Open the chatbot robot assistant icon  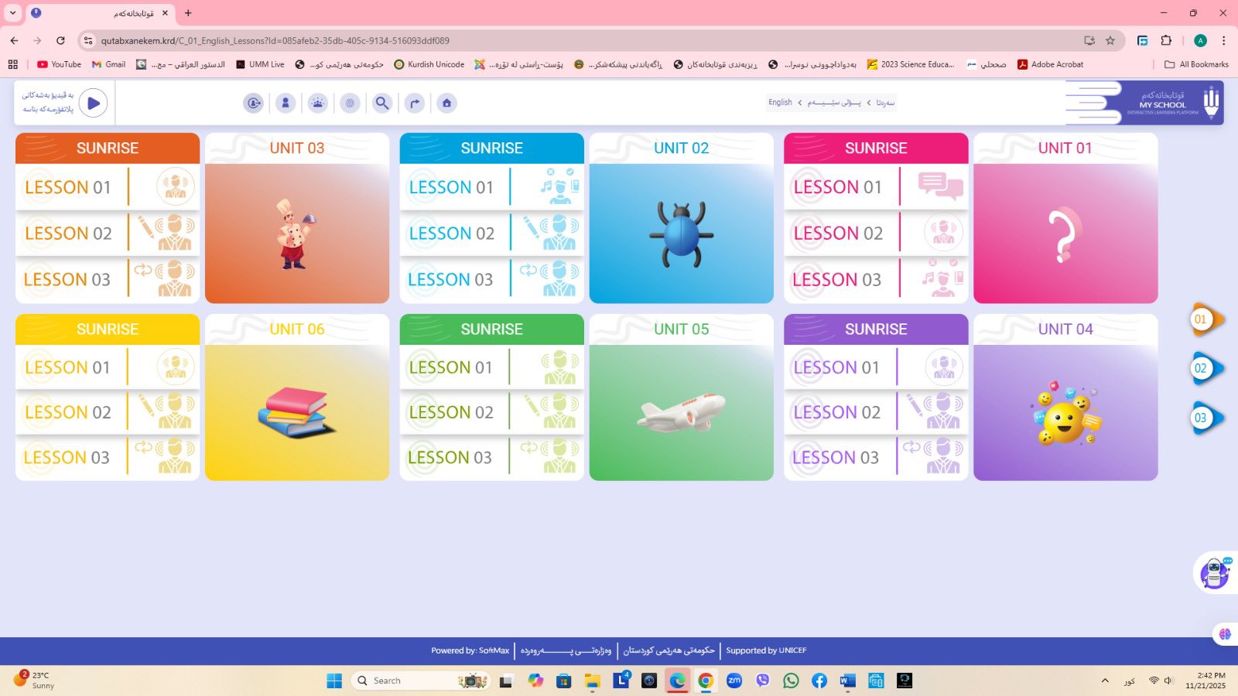click(1214, 573)
